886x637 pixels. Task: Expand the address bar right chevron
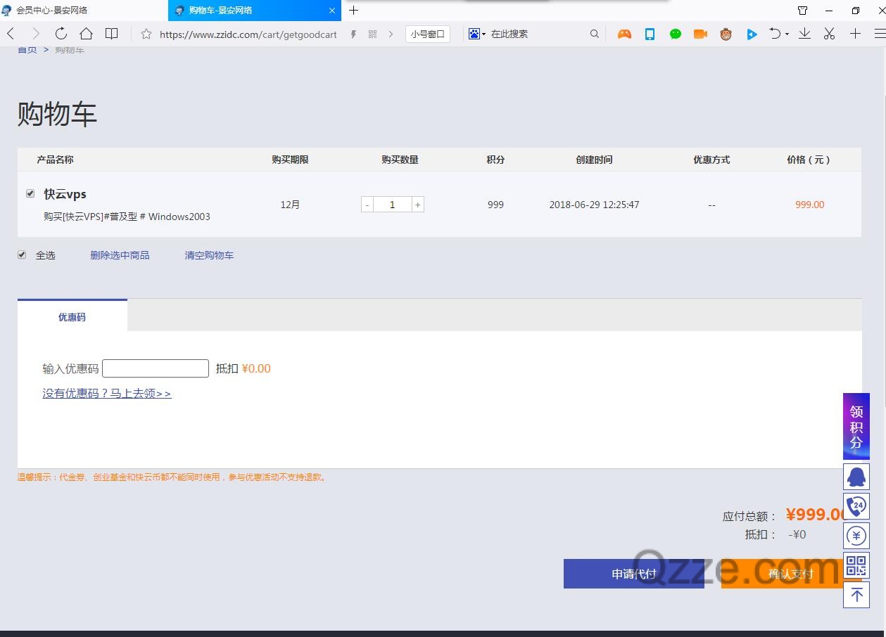pyautogui.click(x=391, y=34)
